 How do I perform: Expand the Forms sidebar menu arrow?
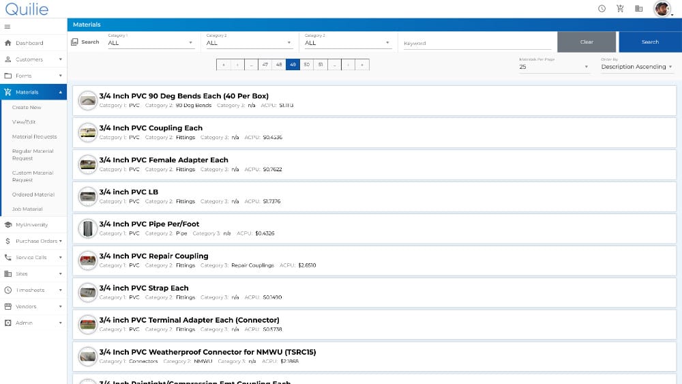61,76
